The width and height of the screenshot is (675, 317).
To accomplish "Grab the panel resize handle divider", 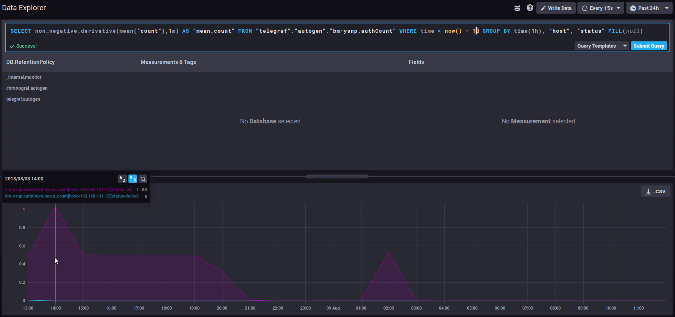I will (337, 176).
